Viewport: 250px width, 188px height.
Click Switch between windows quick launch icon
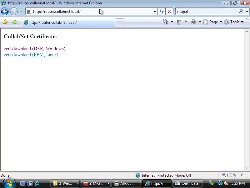(30, 183)
